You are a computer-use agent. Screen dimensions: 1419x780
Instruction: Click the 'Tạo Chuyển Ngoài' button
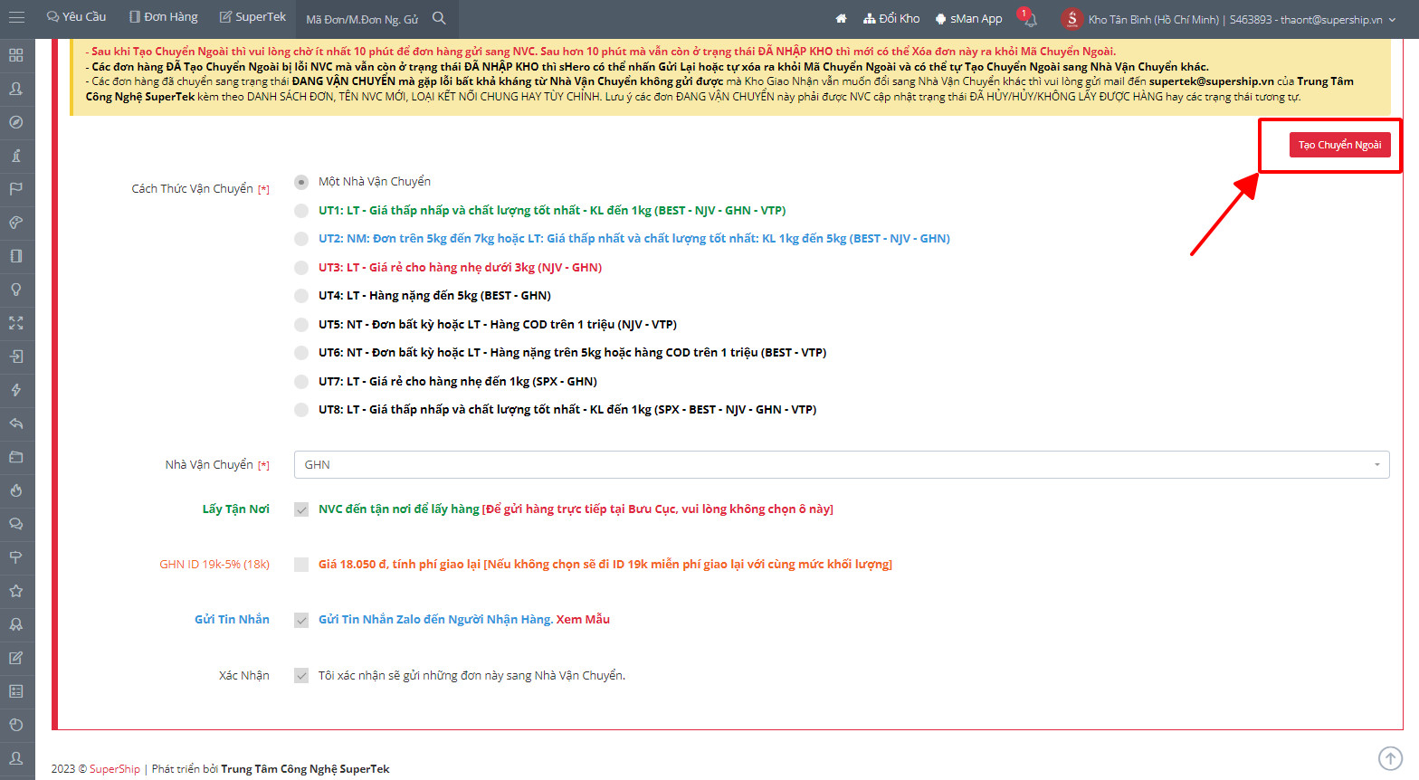[x=1339, y=145]
